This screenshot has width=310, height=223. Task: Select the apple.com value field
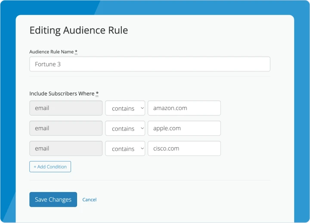click(x=184, y=128)
